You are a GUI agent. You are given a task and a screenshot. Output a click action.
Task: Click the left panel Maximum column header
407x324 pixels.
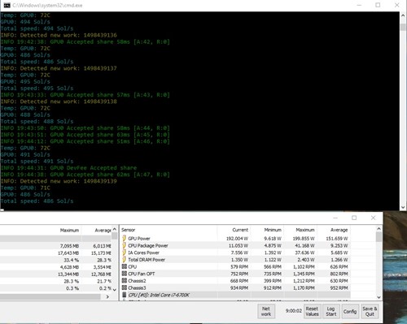[69, 230]
